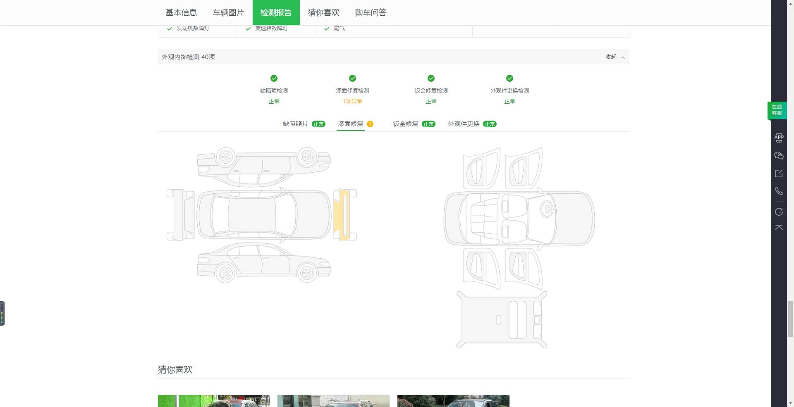The height and width of the screenshot is (407, 794).
Task: Click 1项异常 paint repair result link
Action: (352, 101)
